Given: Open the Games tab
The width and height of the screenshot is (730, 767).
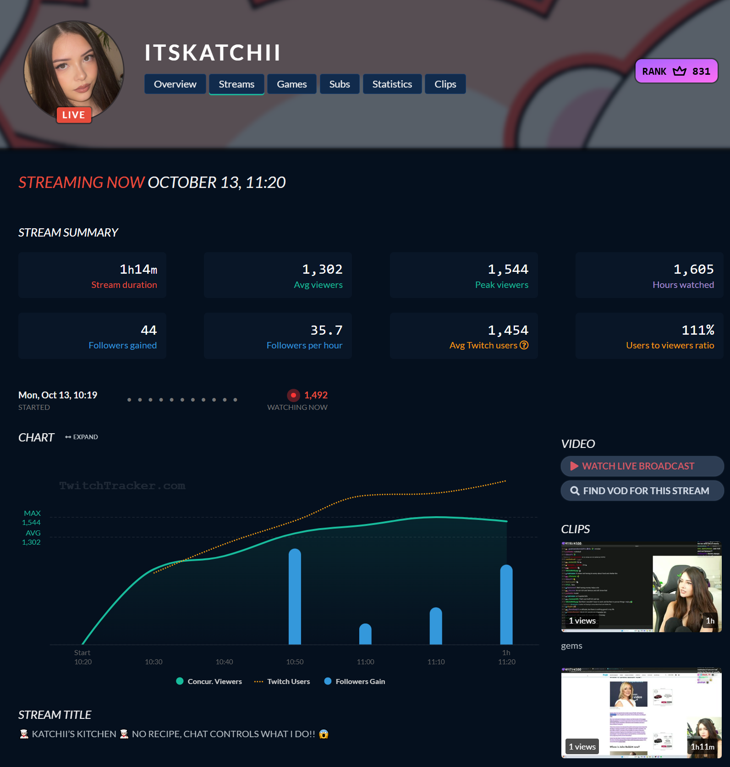Looking at the screenshot, I should tap(292, 84).
